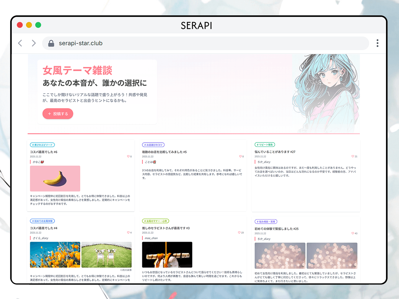The image size is (399, 299).
Task: Select the # 初めての女風体験 tag
Action: tap(42, 221)
